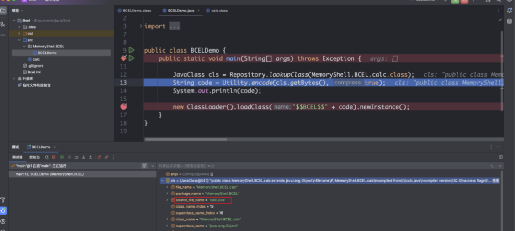Open the thread selector dropdown arrow
The image size is (515, 231).
[x=153, y=166]
